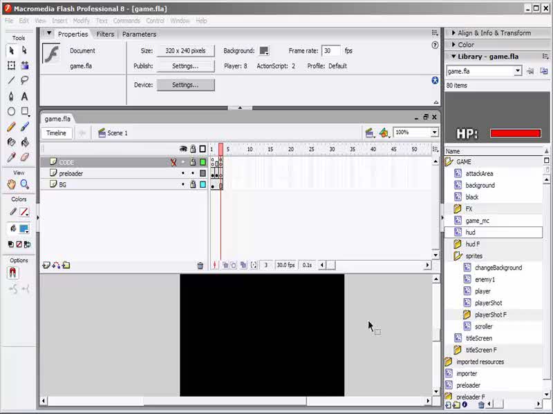Click the Publish Settings button
The image size is (553, 414).
click(185, 66)
